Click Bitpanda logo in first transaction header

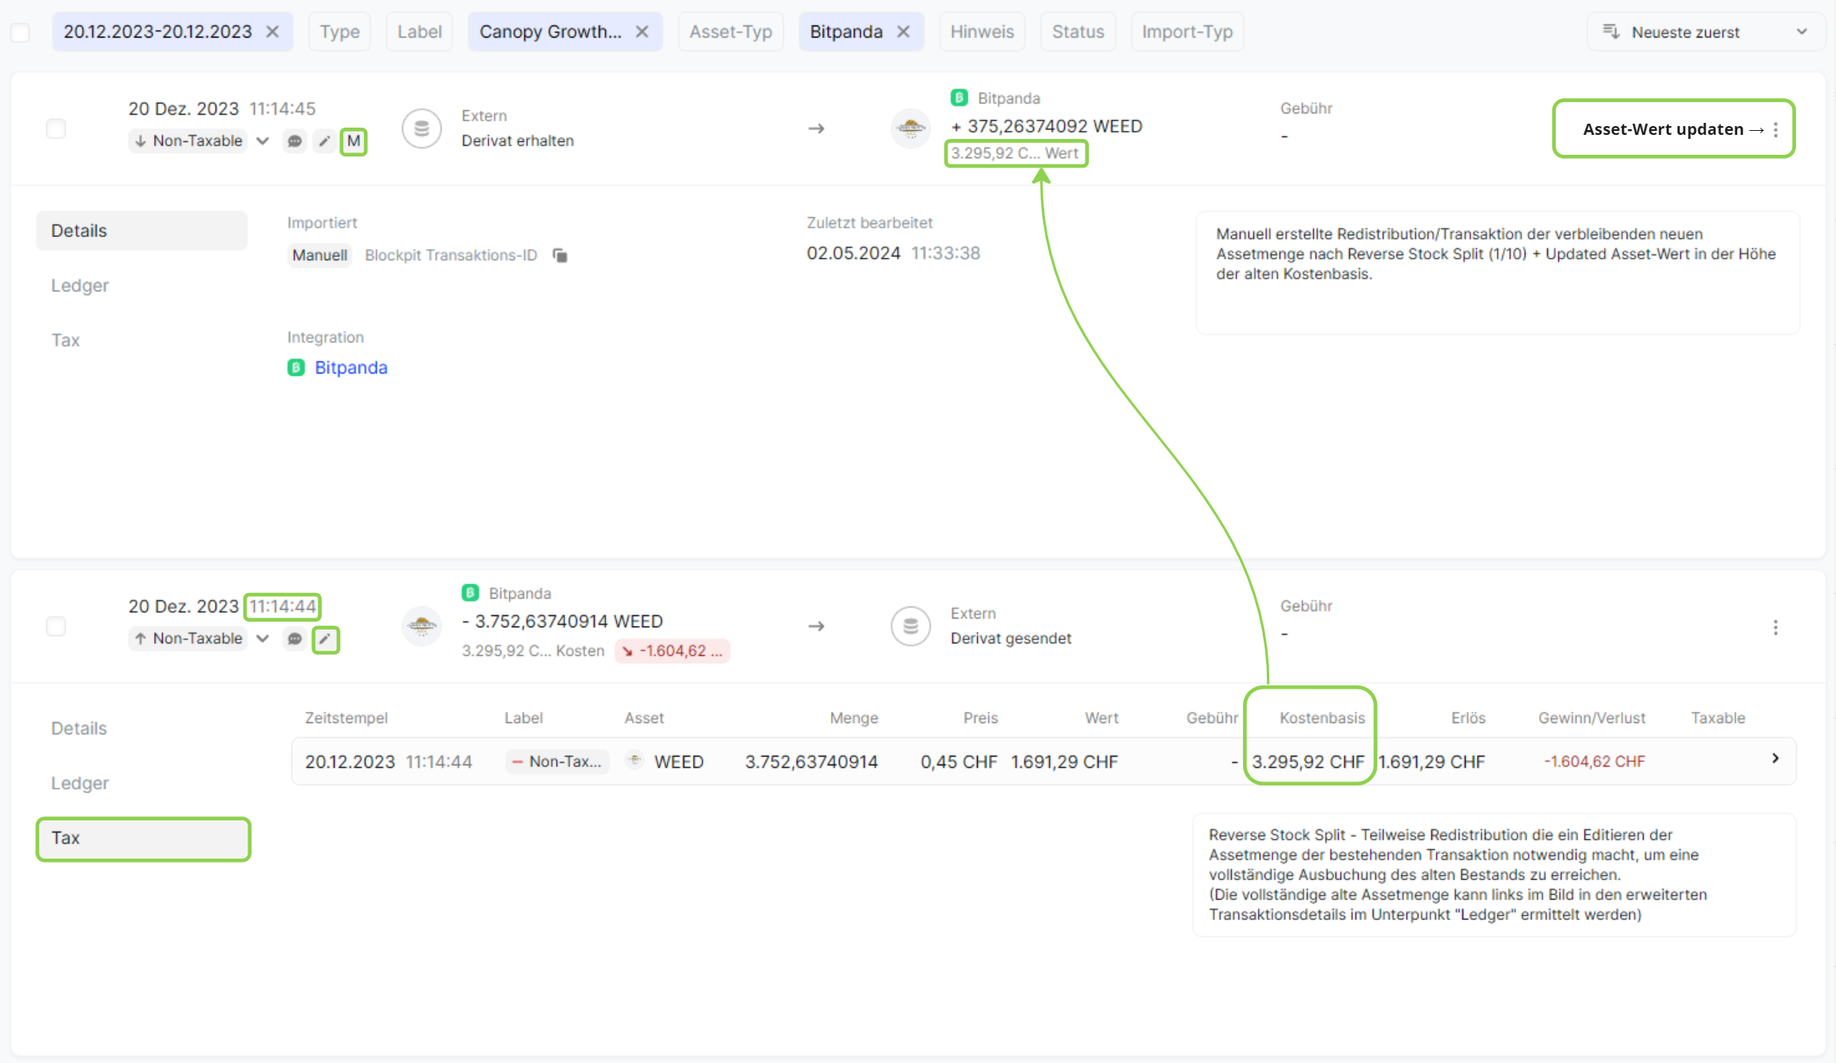(960, 98)
